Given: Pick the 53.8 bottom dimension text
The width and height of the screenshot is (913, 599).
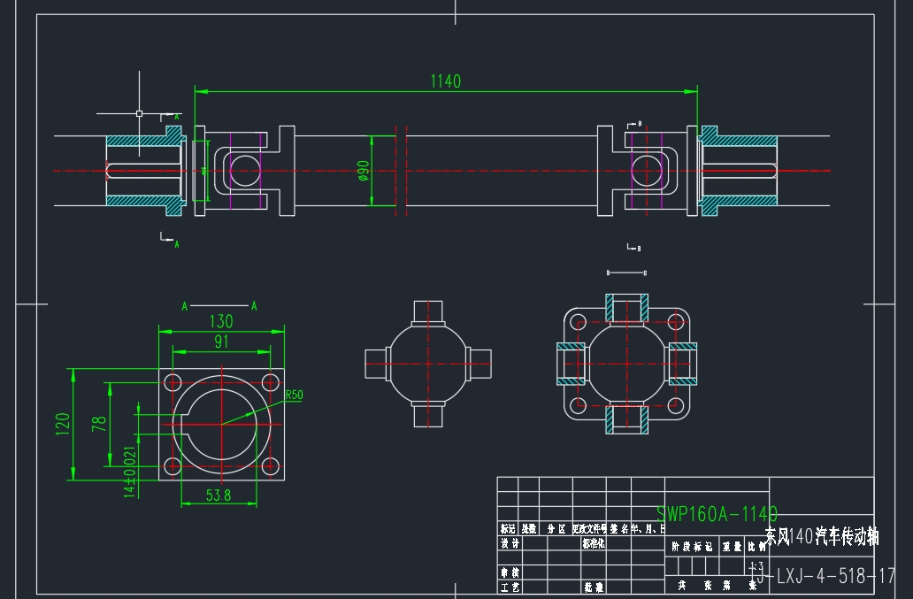Looking at the screenshot, I should coord(219,495).
